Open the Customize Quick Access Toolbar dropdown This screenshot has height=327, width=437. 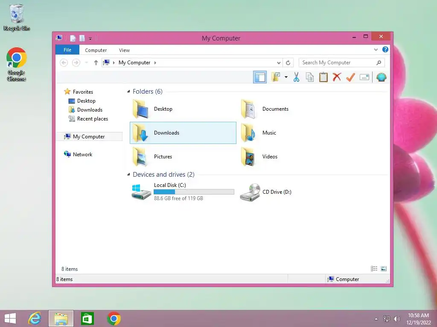tap(90, 38)
